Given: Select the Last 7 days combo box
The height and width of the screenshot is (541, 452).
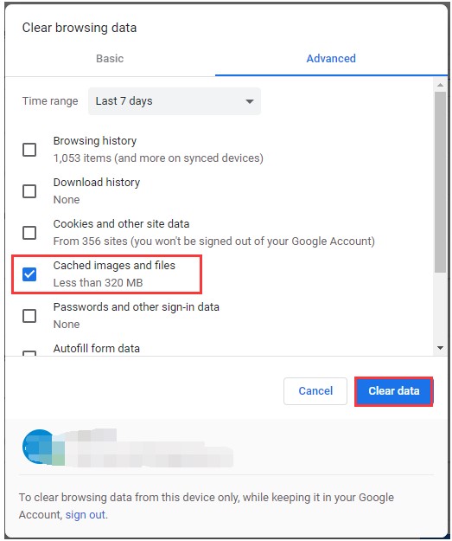Looking at the screenshot, I should pos(175,101).
